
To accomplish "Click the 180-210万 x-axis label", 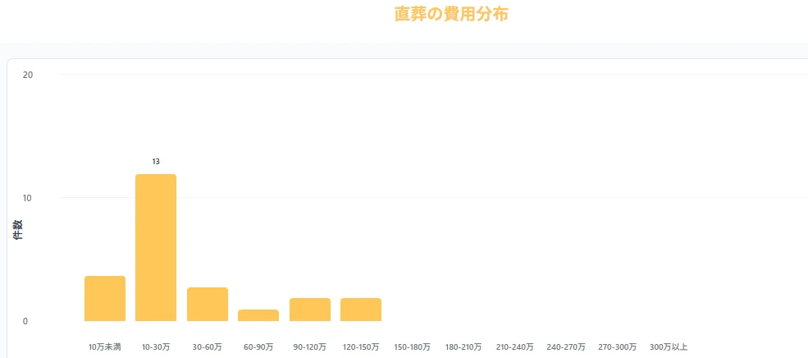I will point(463,347).
